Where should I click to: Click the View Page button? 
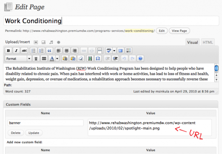pos(179,31)
